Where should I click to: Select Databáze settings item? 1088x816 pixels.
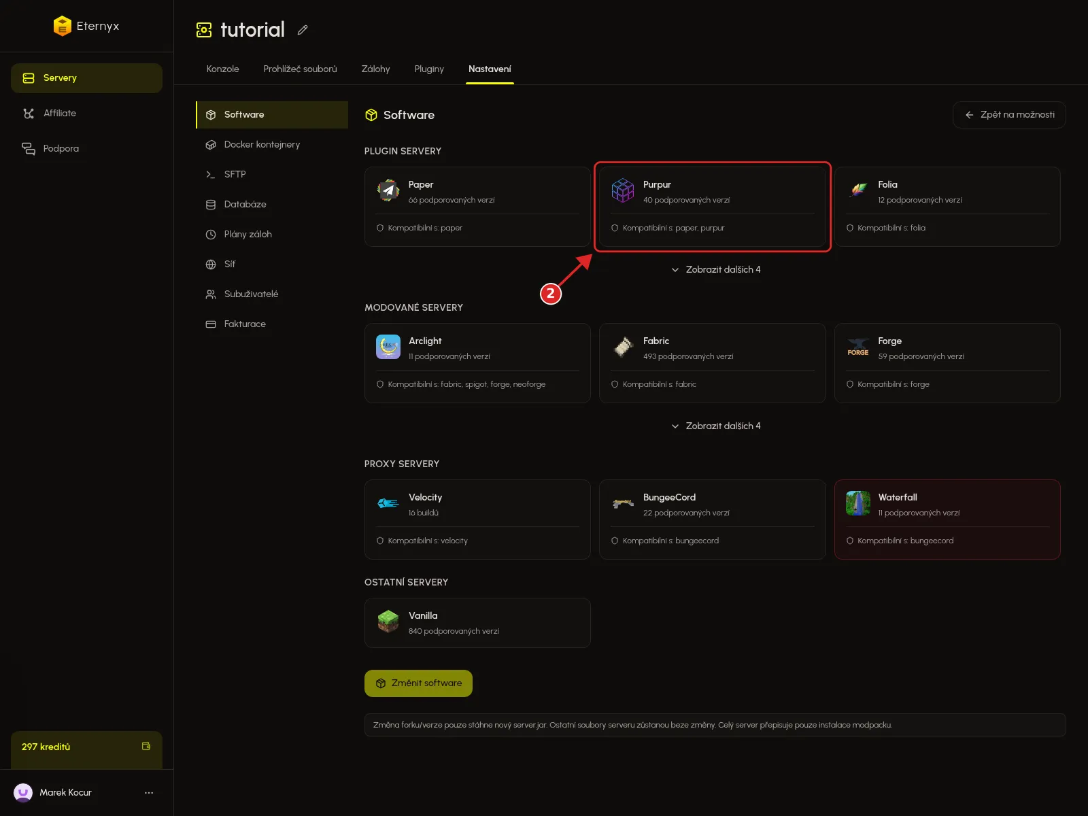point(272,205)
